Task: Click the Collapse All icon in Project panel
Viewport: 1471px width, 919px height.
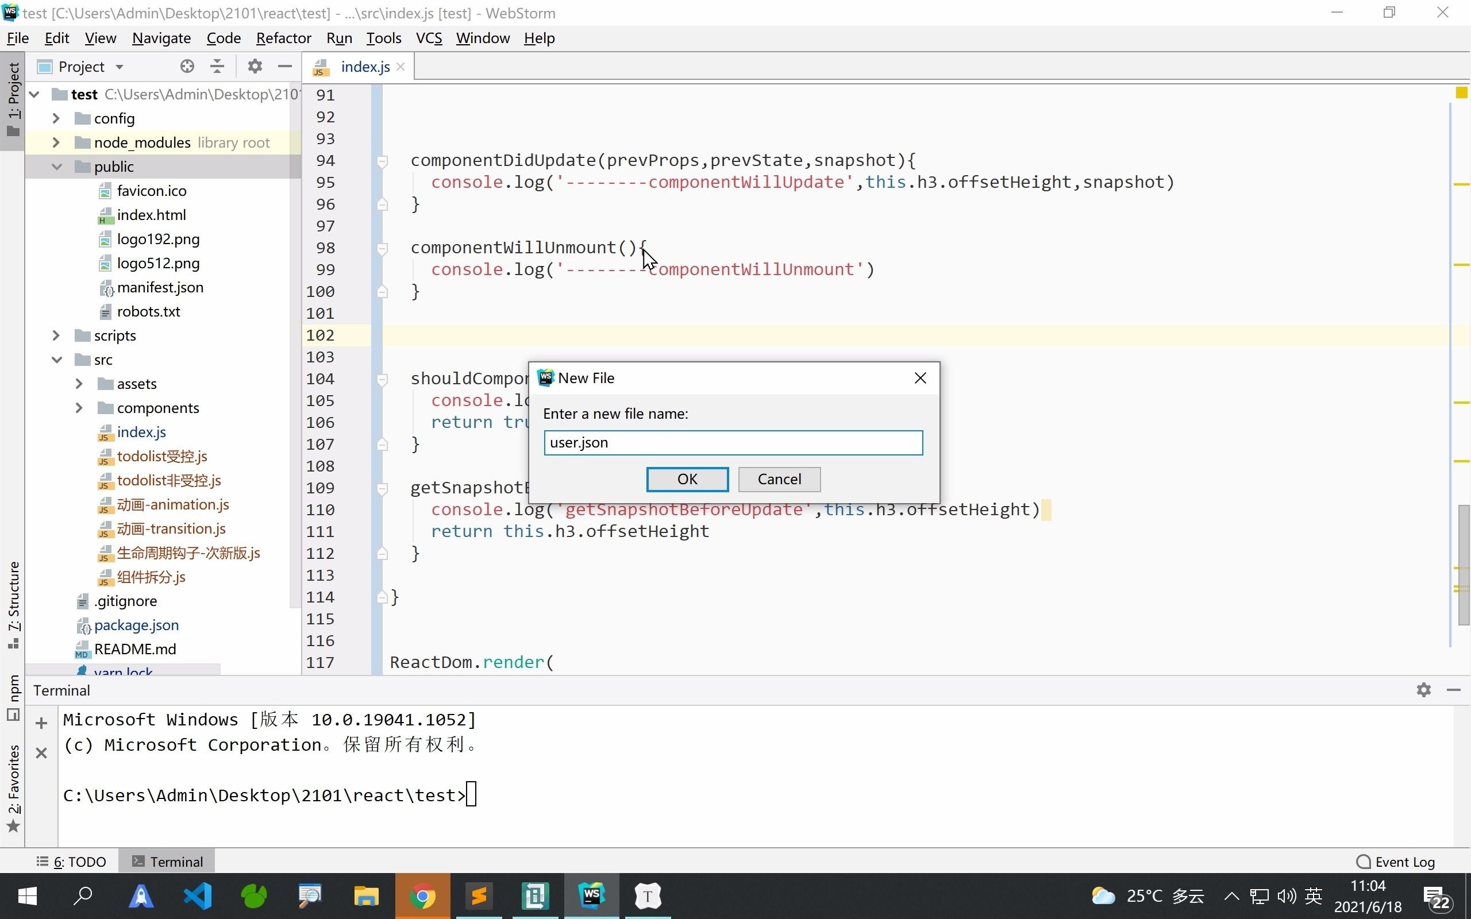Action: pos(217,66)
